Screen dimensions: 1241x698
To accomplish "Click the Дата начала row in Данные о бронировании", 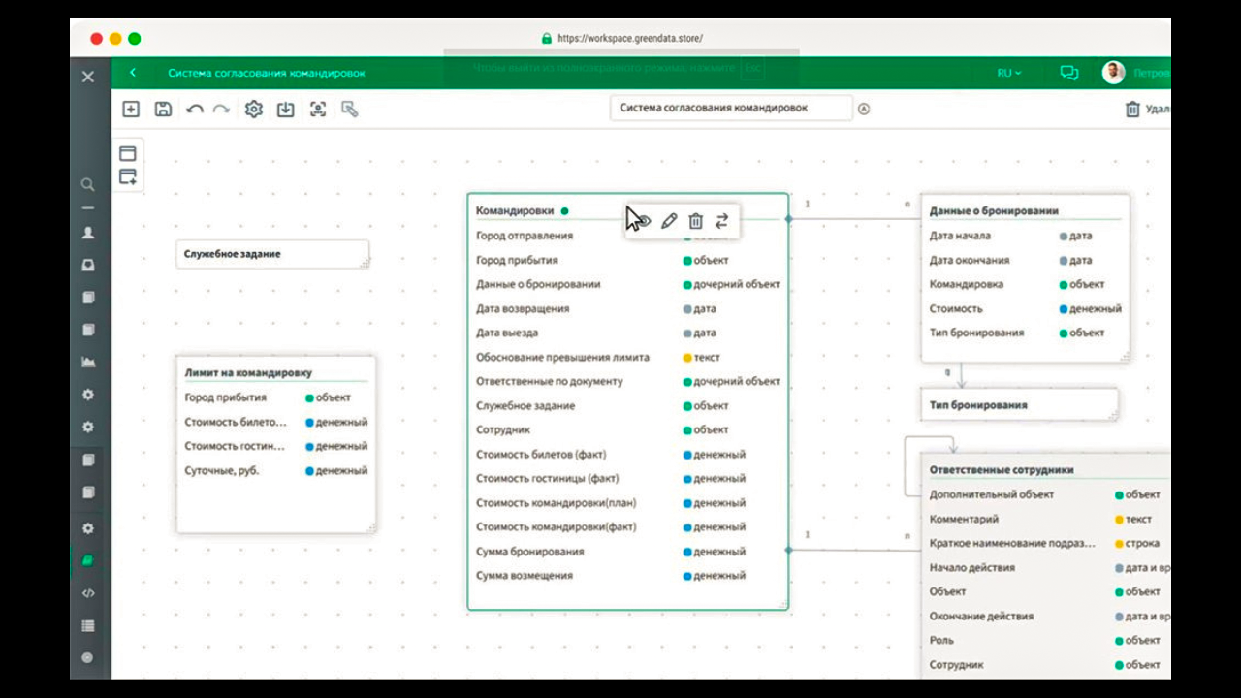I will [x=1025, y=236].
